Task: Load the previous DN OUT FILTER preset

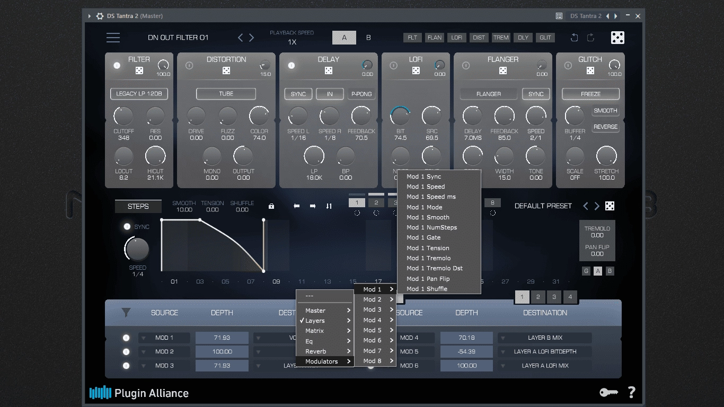Action: pos(241,38)
